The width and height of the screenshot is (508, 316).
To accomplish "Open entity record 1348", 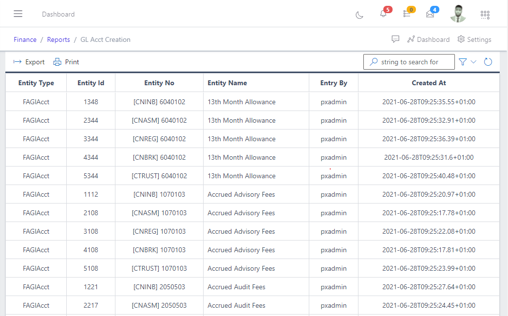I will [x=91, y=102].
